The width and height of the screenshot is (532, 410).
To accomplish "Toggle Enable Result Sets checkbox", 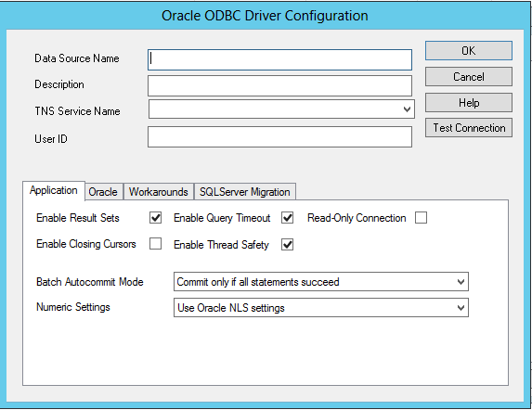I will tap(155, 218).
